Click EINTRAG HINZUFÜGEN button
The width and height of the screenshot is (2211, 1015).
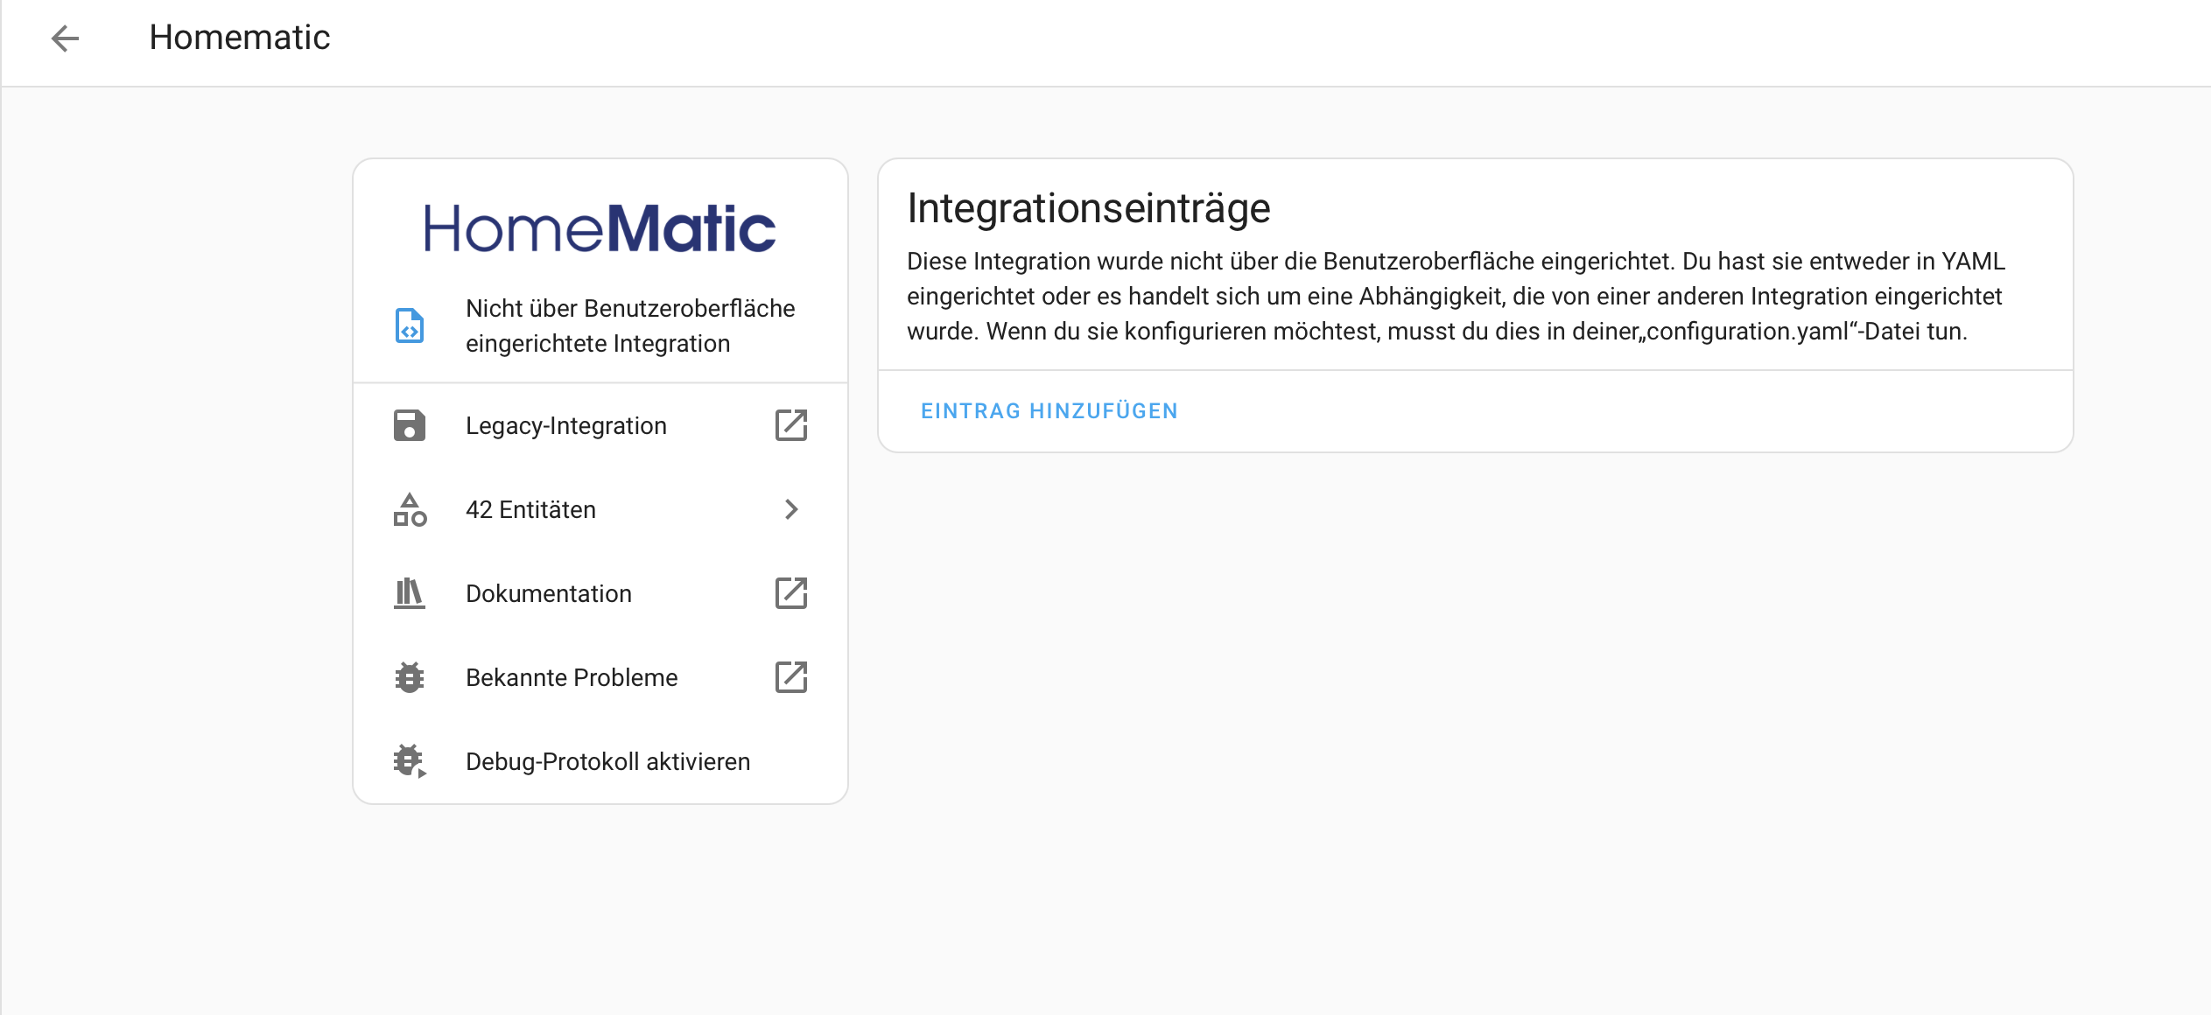coord(1049,411)
